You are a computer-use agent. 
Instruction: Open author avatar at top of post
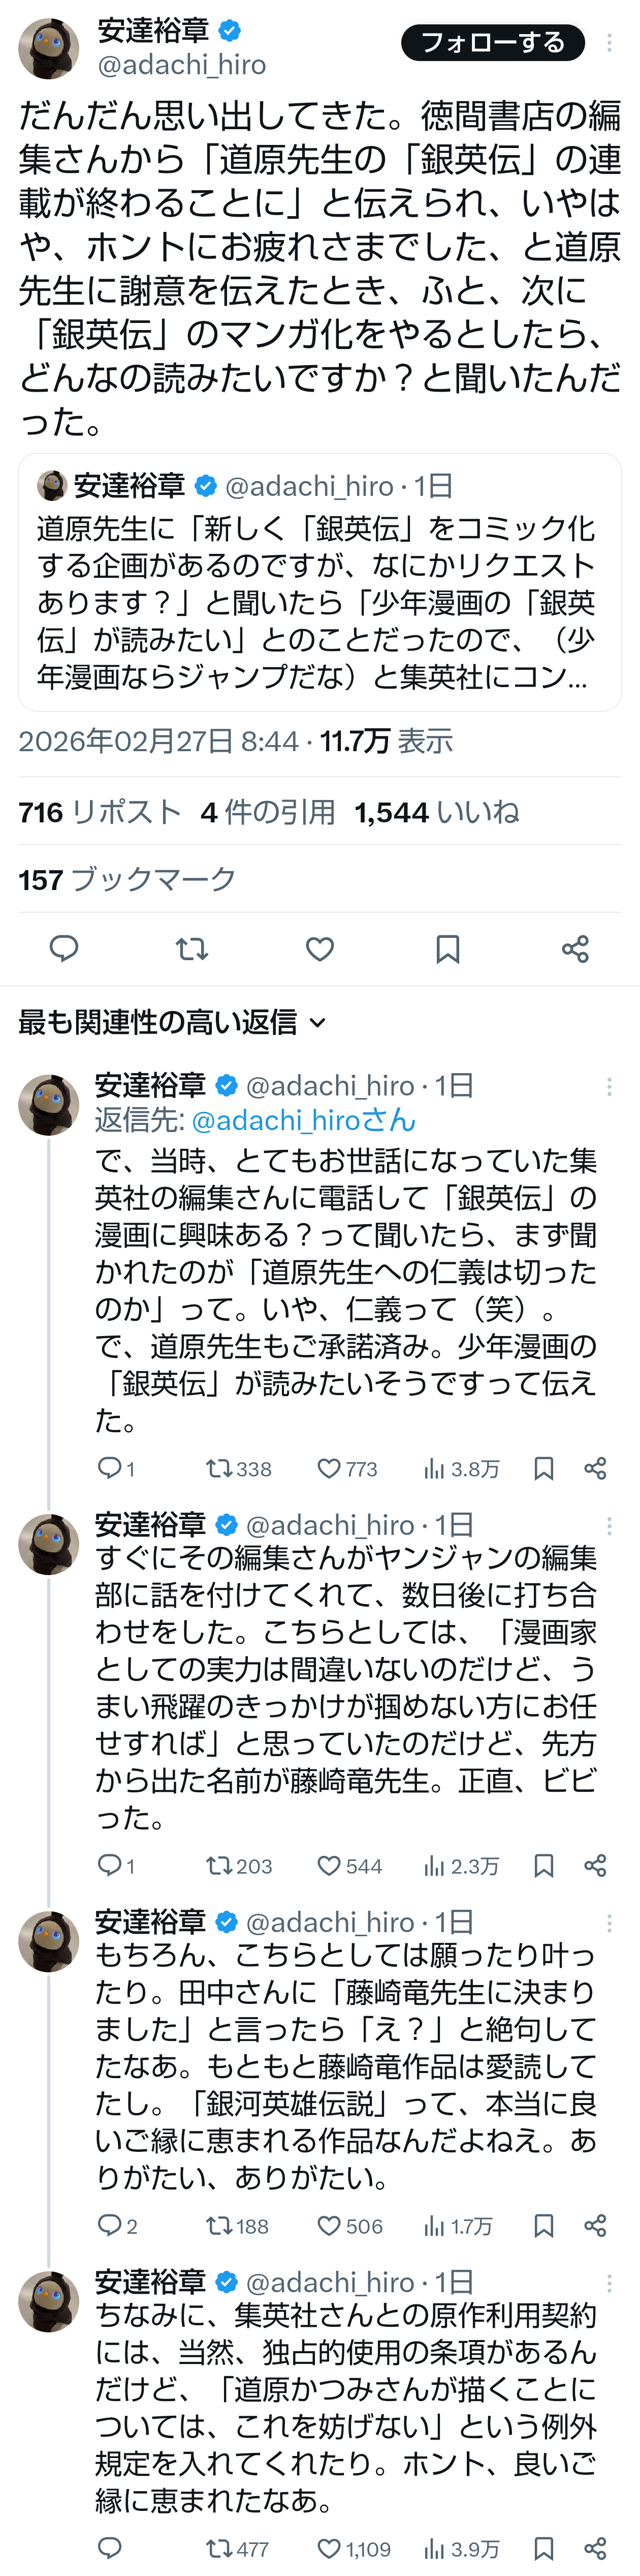tap(48, 47)
